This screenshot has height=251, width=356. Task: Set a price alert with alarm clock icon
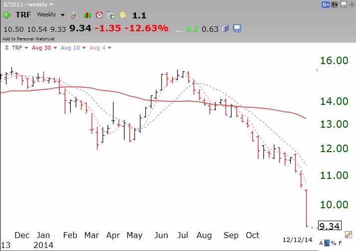pyautogui.click(x=99, y=15)
